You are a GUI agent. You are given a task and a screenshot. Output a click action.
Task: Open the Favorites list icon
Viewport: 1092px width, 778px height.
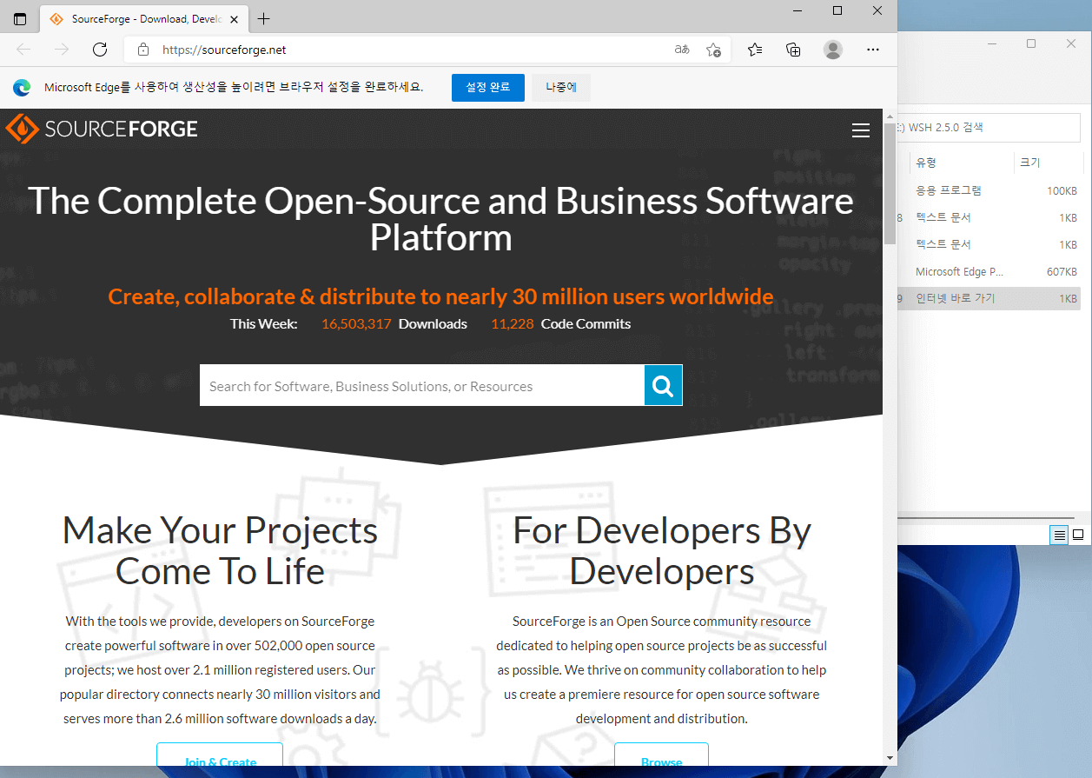pos(755,50)
